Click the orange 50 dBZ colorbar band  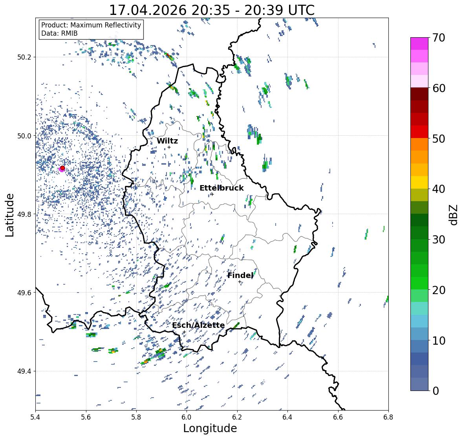tap(419, 144)
